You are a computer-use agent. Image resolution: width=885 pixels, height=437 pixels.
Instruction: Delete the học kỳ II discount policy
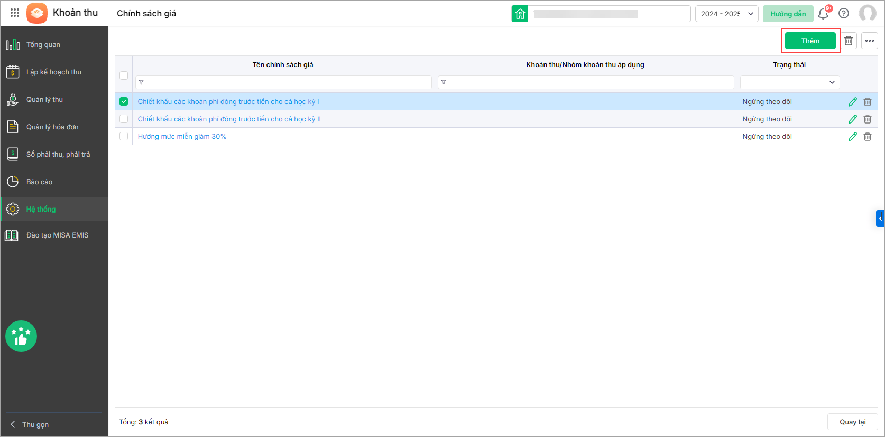868,119
